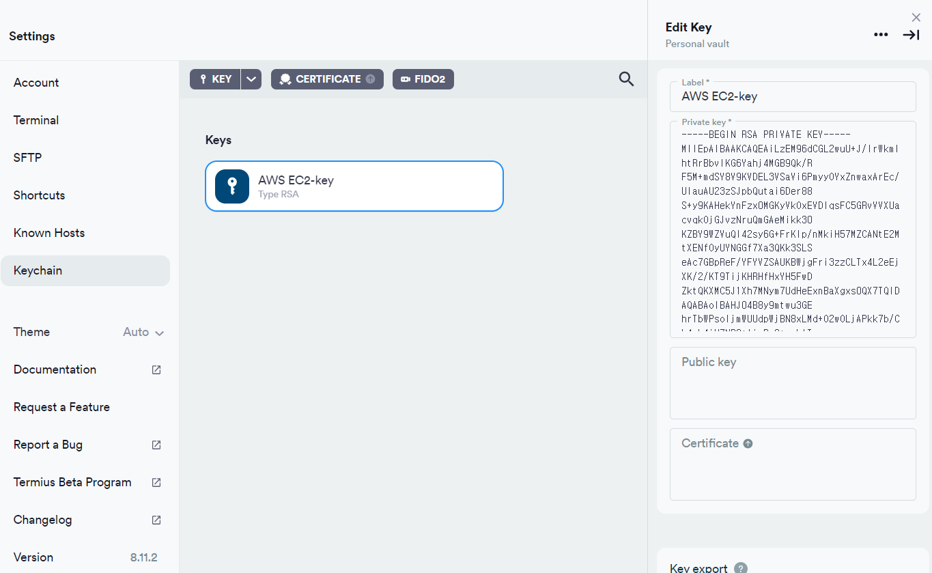Select Keychain in the sidebar

[85, 270]
